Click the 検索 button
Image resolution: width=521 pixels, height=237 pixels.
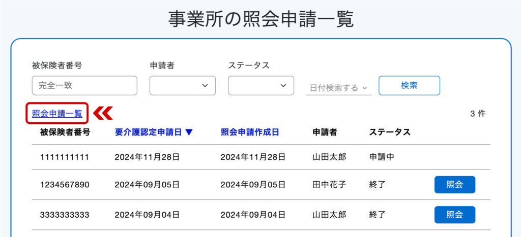point(410,86)
